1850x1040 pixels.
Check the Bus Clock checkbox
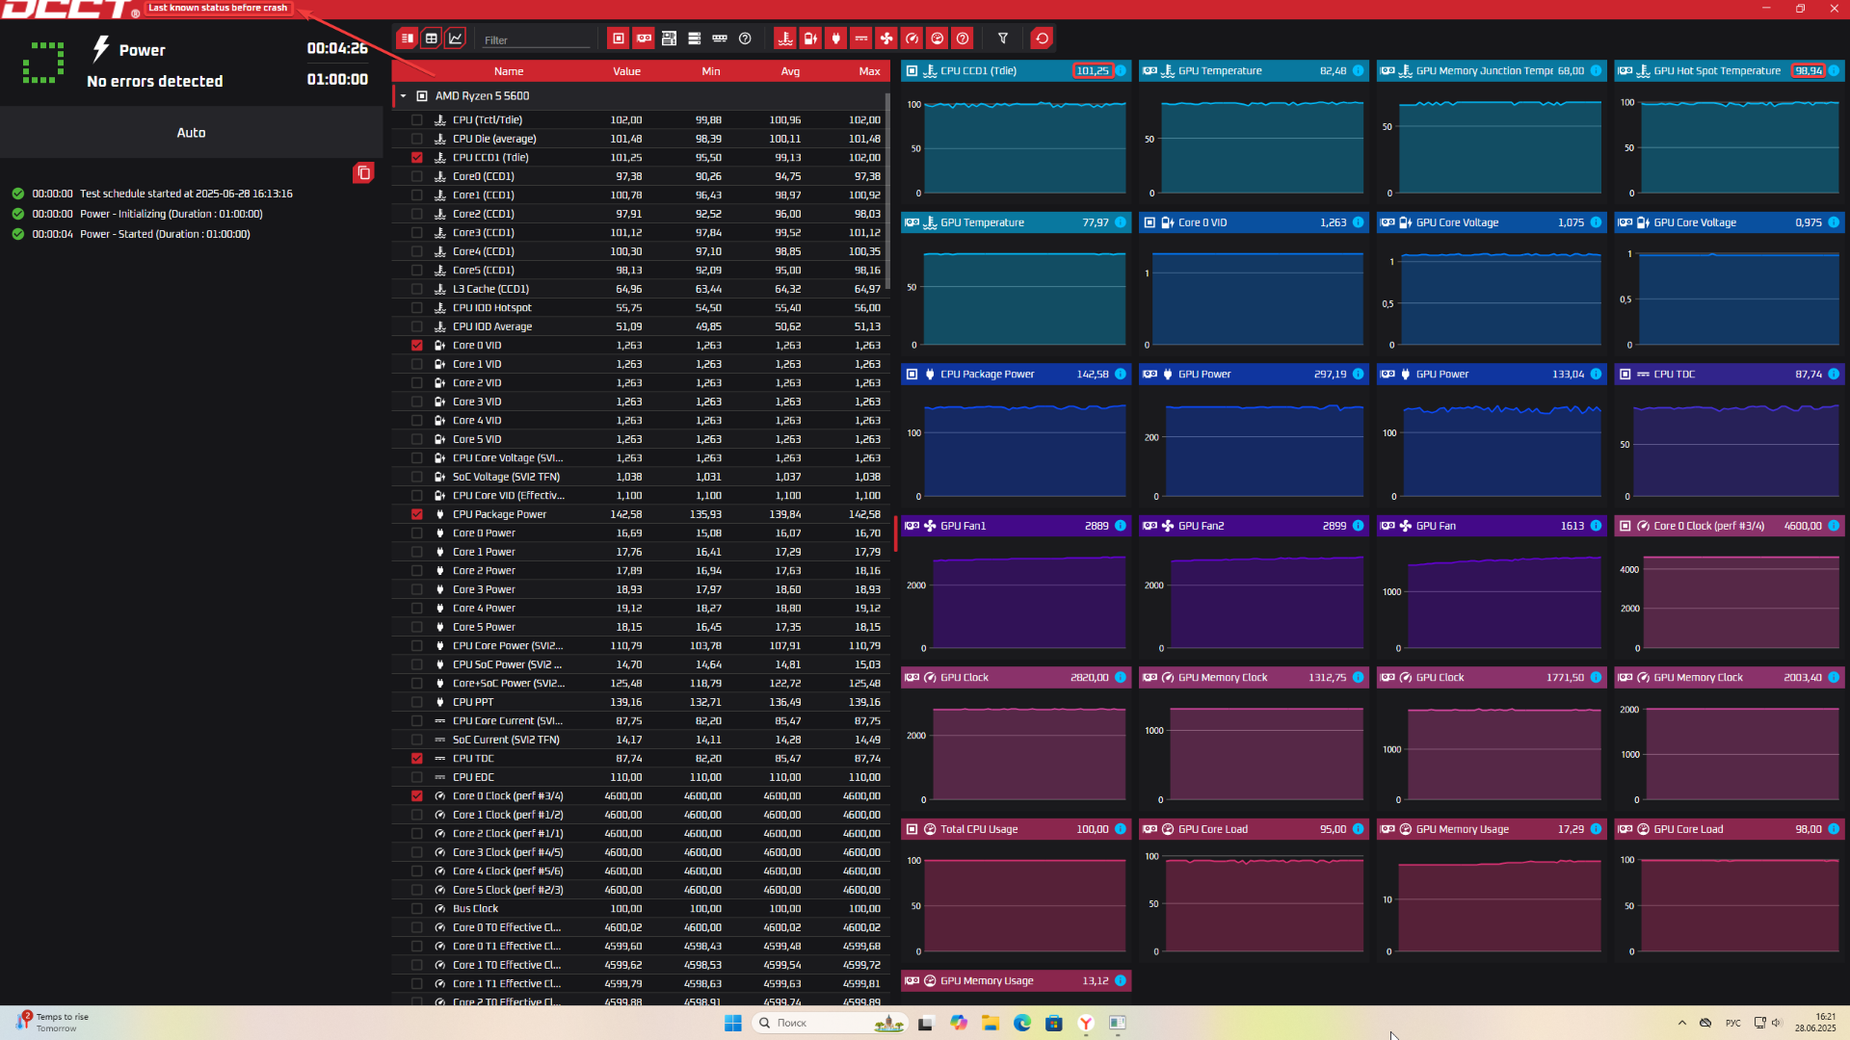point(417,909)
